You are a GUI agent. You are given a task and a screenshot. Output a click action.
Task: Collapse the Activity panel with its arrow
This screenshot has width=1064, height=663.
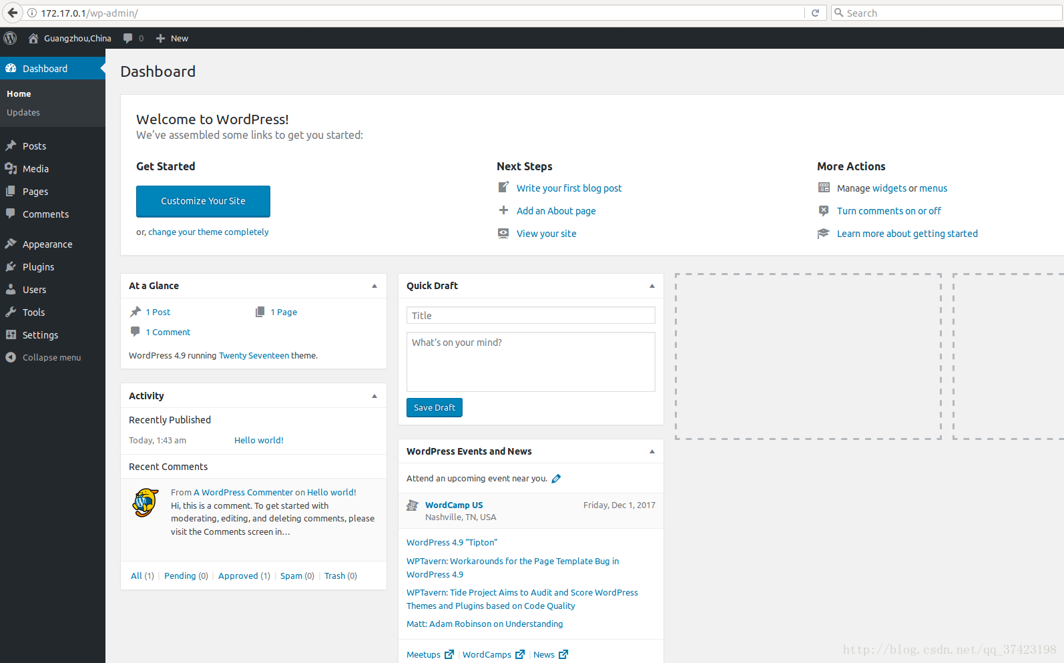pos(374,396)
